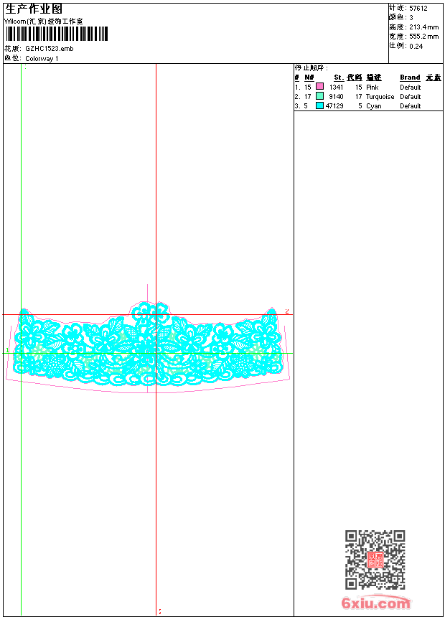Click the Wilcom studio name line
The image size is (445, 617).
[44, 22]
